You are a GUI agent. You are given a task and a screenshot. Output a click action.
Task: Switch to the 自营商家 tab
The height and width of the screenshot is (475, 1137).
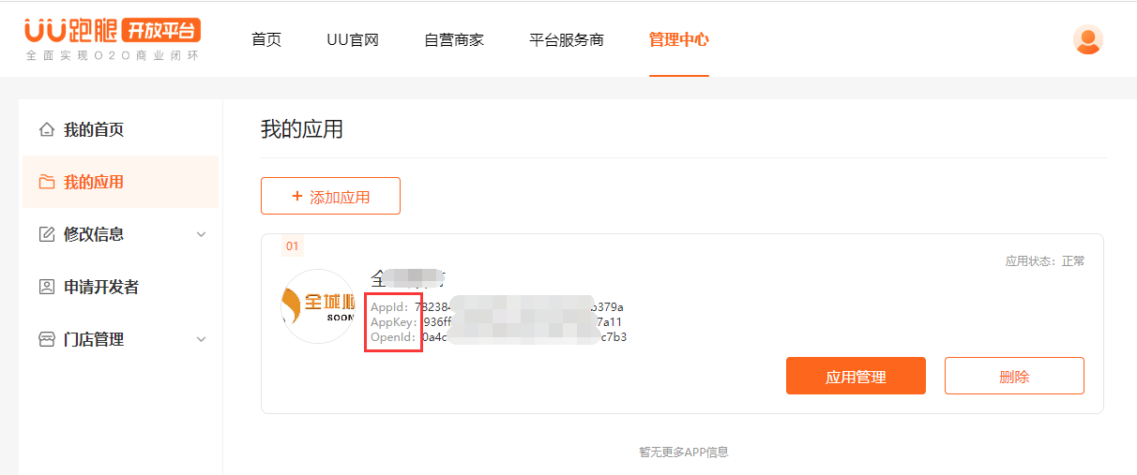pos(454,39)
